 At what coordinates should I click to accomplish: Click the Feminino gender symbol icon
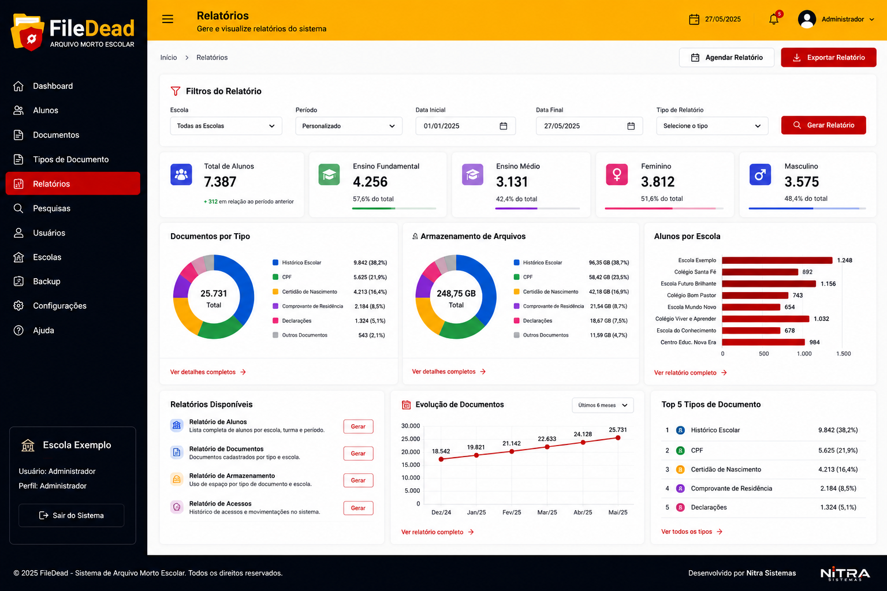617,174
